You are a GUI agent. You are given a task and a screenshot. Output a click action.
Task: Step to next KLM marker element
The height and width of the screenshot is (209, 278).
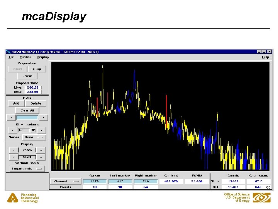[41, 130]
